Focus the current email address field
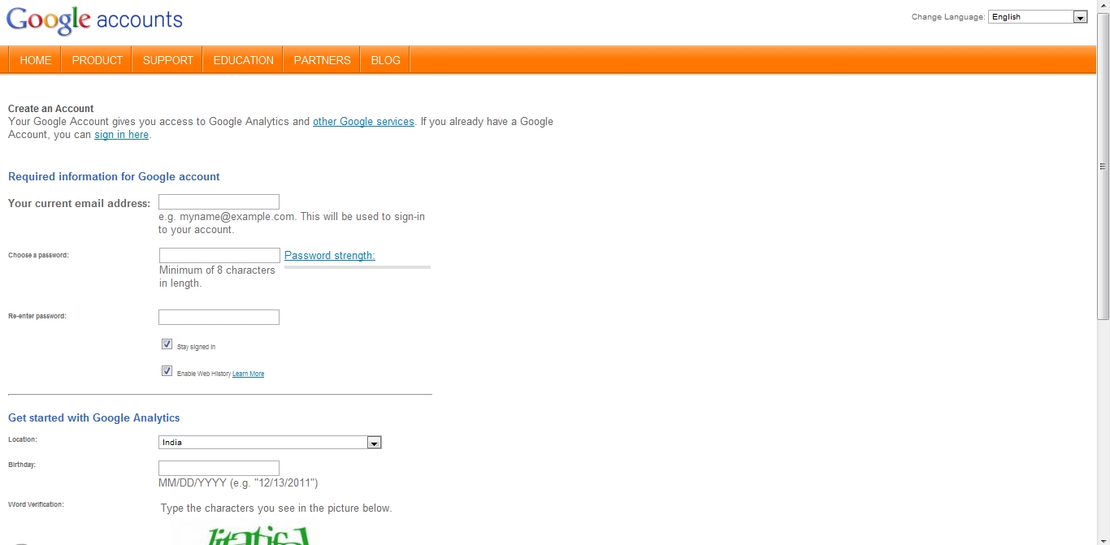This screenshot has width=1110, height=545. pyautogui.click(x=219, y=202)
